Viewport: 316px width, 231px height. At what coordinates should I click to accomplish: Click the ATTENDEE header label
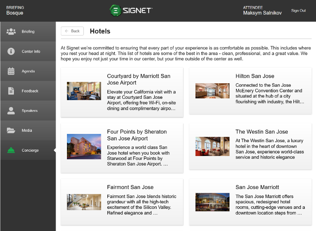253,7
